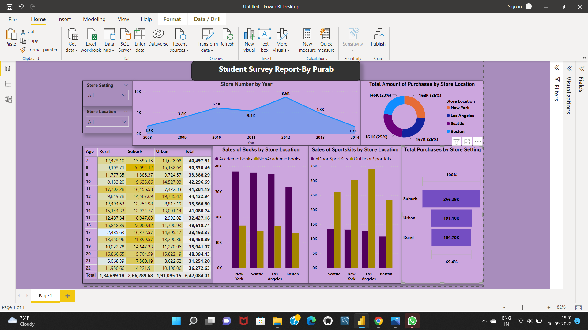Use the Format painter tool
The image size is (588, 330).
(x=39, y=50)
